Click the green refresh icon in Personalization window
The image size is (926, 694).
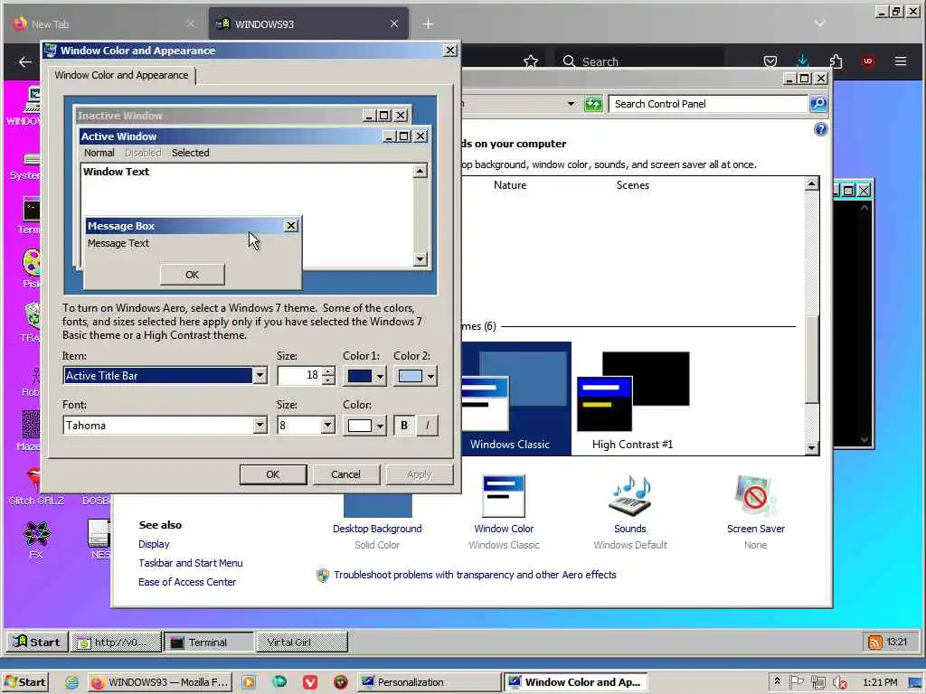(x=593, y=104)
